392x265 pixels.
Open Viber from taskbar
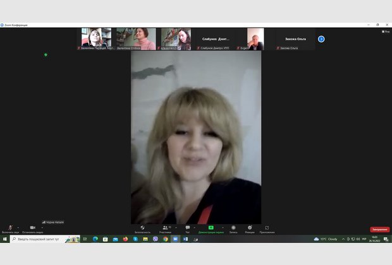click(156, 239)
